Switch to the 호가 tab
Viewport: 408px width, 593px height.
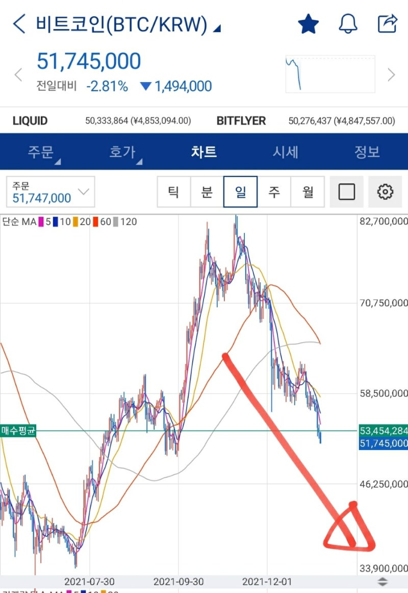click(x=122, y=152)
